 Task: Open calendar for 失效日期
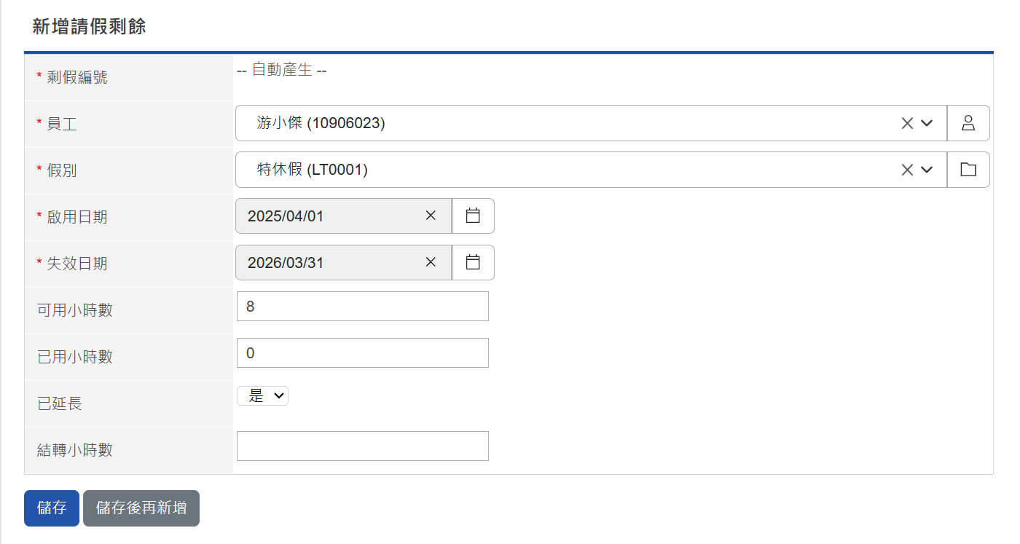[473, 262]
